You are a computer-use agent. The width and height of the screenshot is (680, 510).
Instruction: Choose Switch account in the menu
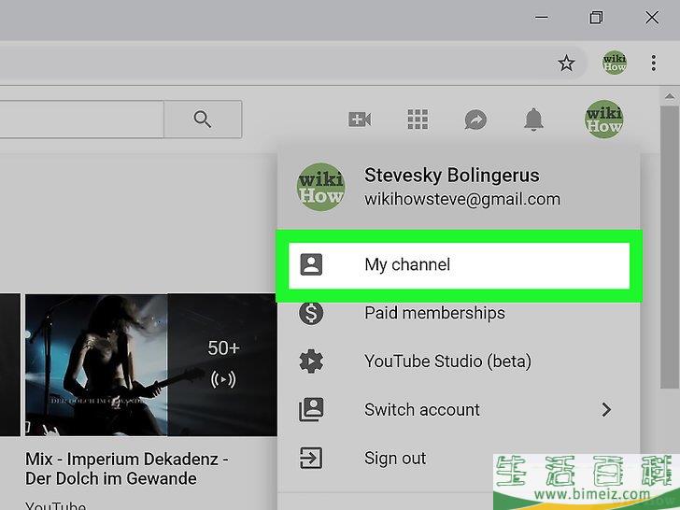click(459, 409)
